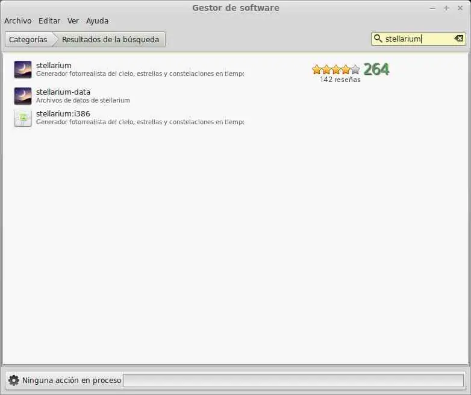
Task: Select the stellarium:i386 result title
Action: pos(63,113)
